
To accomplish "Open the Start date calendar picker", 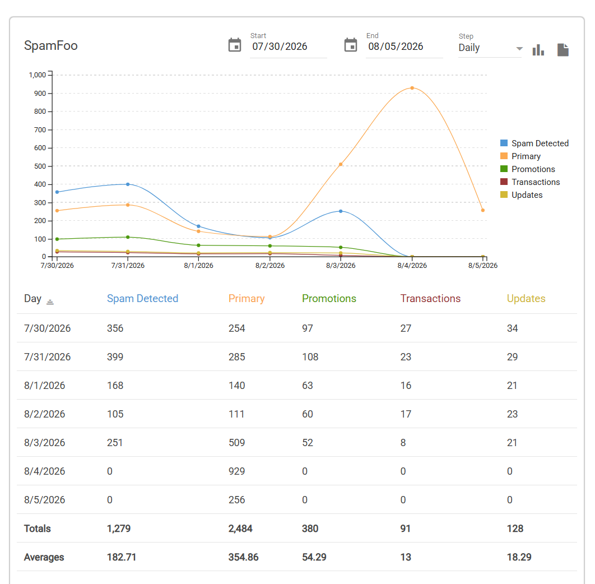I will point(235,45).
